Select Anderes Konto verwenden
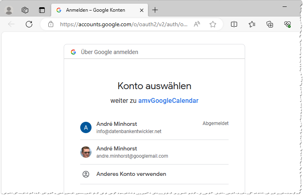The height and width of the screenshot is (196, 304). pyautogui.click(x=154, y=174)
